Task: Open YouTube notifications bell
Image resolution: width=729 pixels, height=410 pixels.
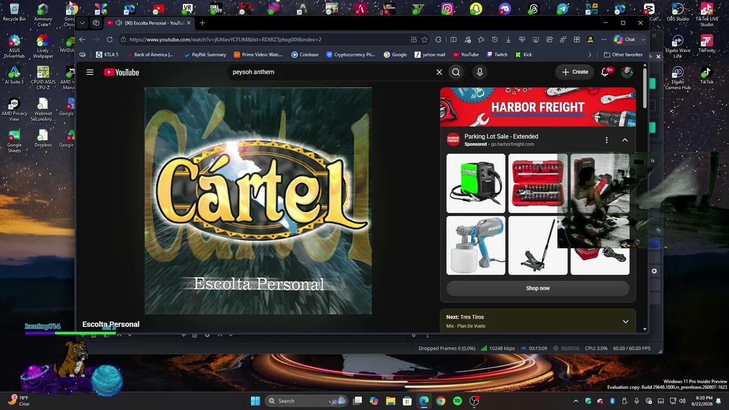Action: coord(606,72)
